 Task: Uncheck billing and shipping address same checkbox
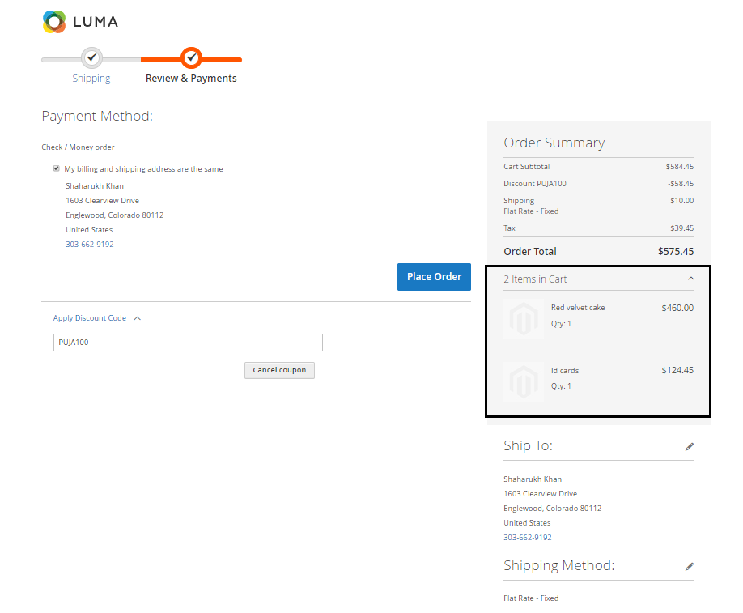(x=57, y=168)
